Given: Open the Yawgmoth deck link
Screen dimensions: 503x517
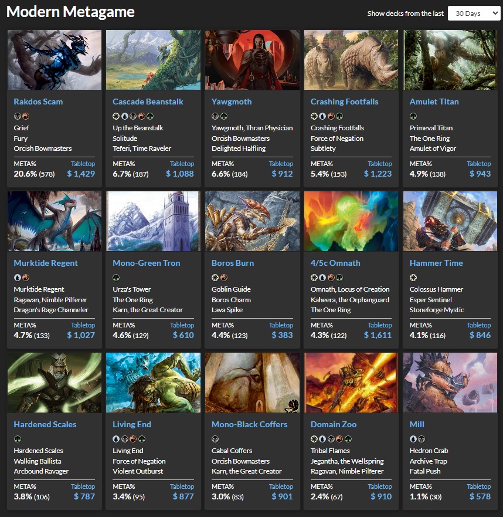Looking at the screenshot, I should click(x=232, y=102).
